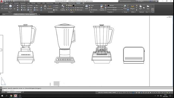Open Windows notification center

(x=170, y=96)
